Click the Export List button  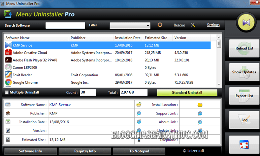tap(244, 96)
